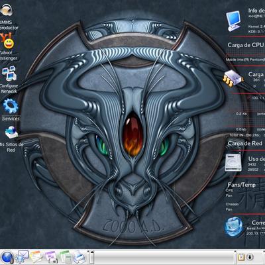Open the mail and gear panel icon
This screenshot has width=265, height=265.
tap(22, 257)
